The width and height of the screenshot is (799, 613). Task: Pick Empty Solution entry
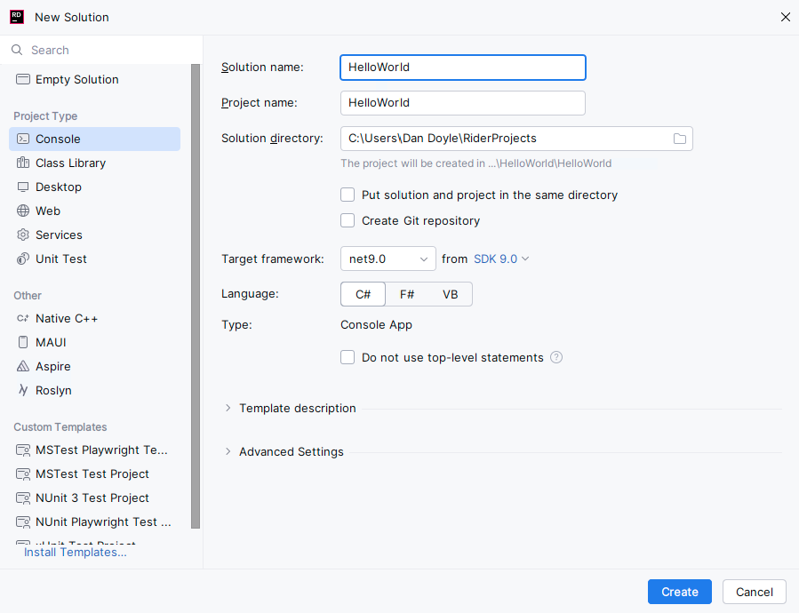pos(94,79)
